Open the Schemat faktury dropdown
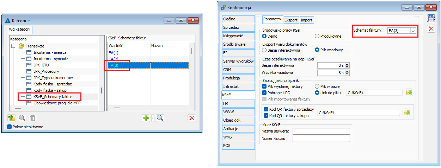The height and width of the screenshot is (168, 441). 412,31
